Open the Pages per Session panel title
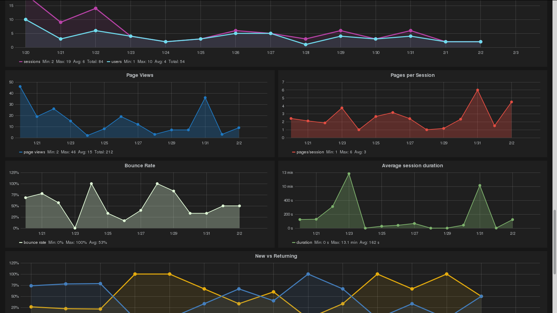 tap(413, 75)
